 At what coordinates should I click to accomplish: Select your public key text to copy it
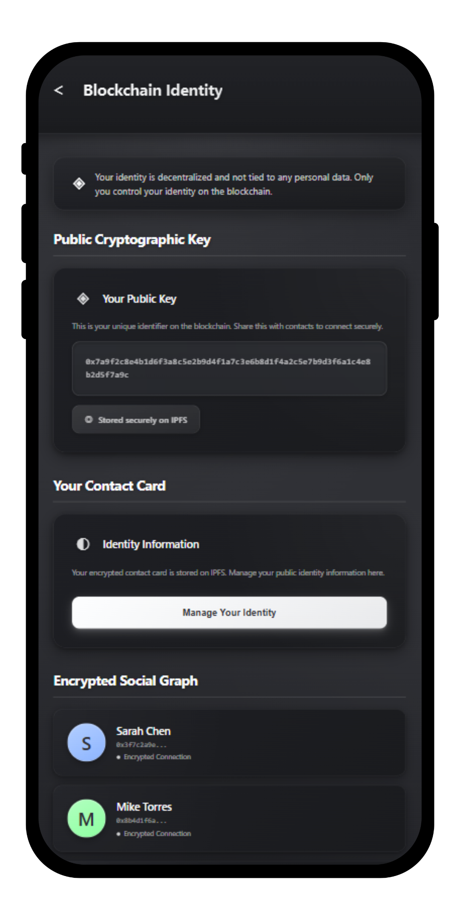(x=229, y=368)
